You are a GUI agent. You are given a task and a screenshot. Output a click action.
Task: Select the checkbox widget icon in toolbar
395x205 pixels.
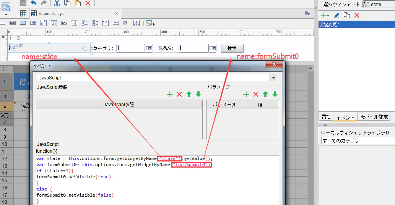click(126, 23)
